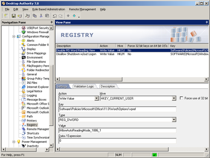Click the Save toolbar icon
210x158 pixels.
coord(13,16)
